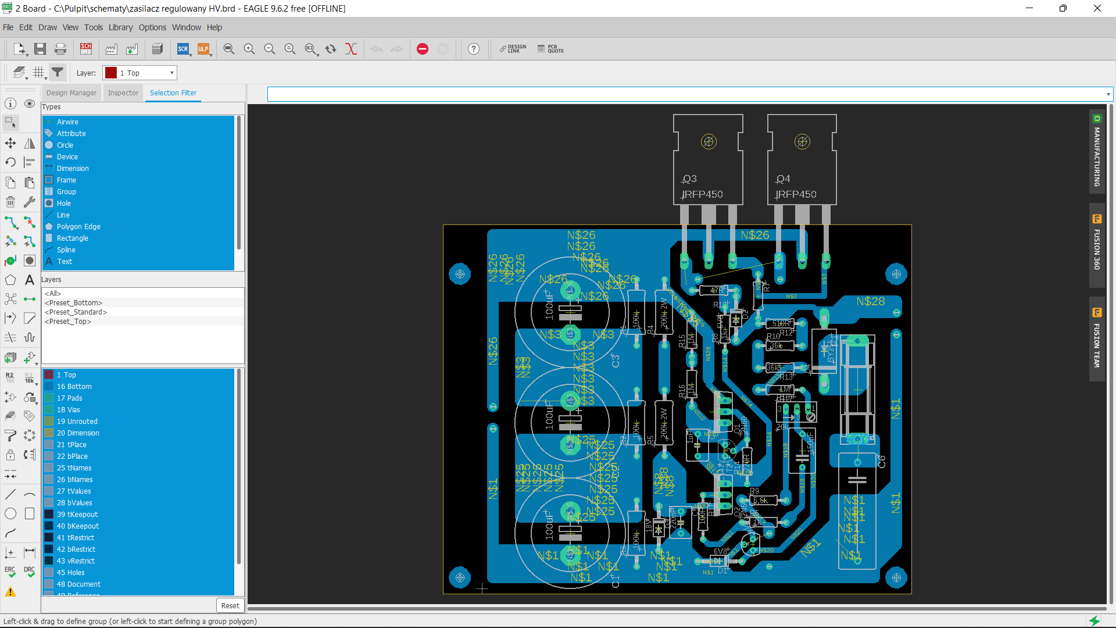The height and width of the screenshot is (628, 1116).
Task: Select the Change wrench tool
Action: (30, 202)
